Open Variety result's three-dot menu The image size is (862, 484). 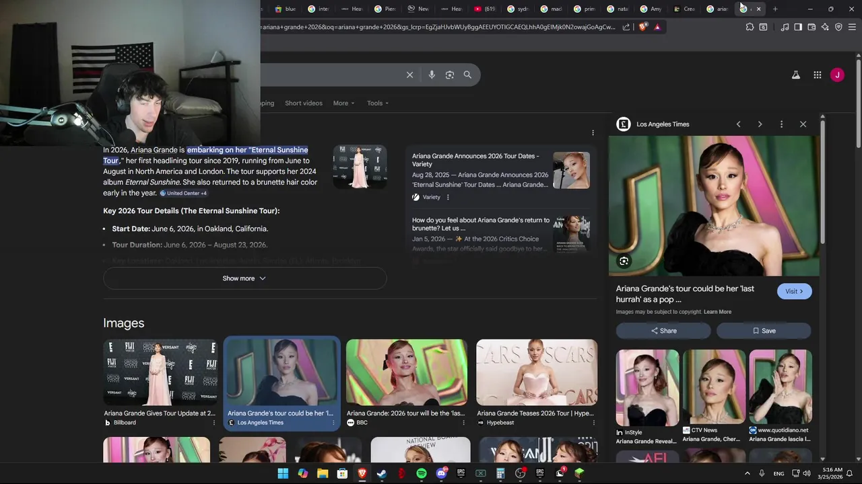448,197
